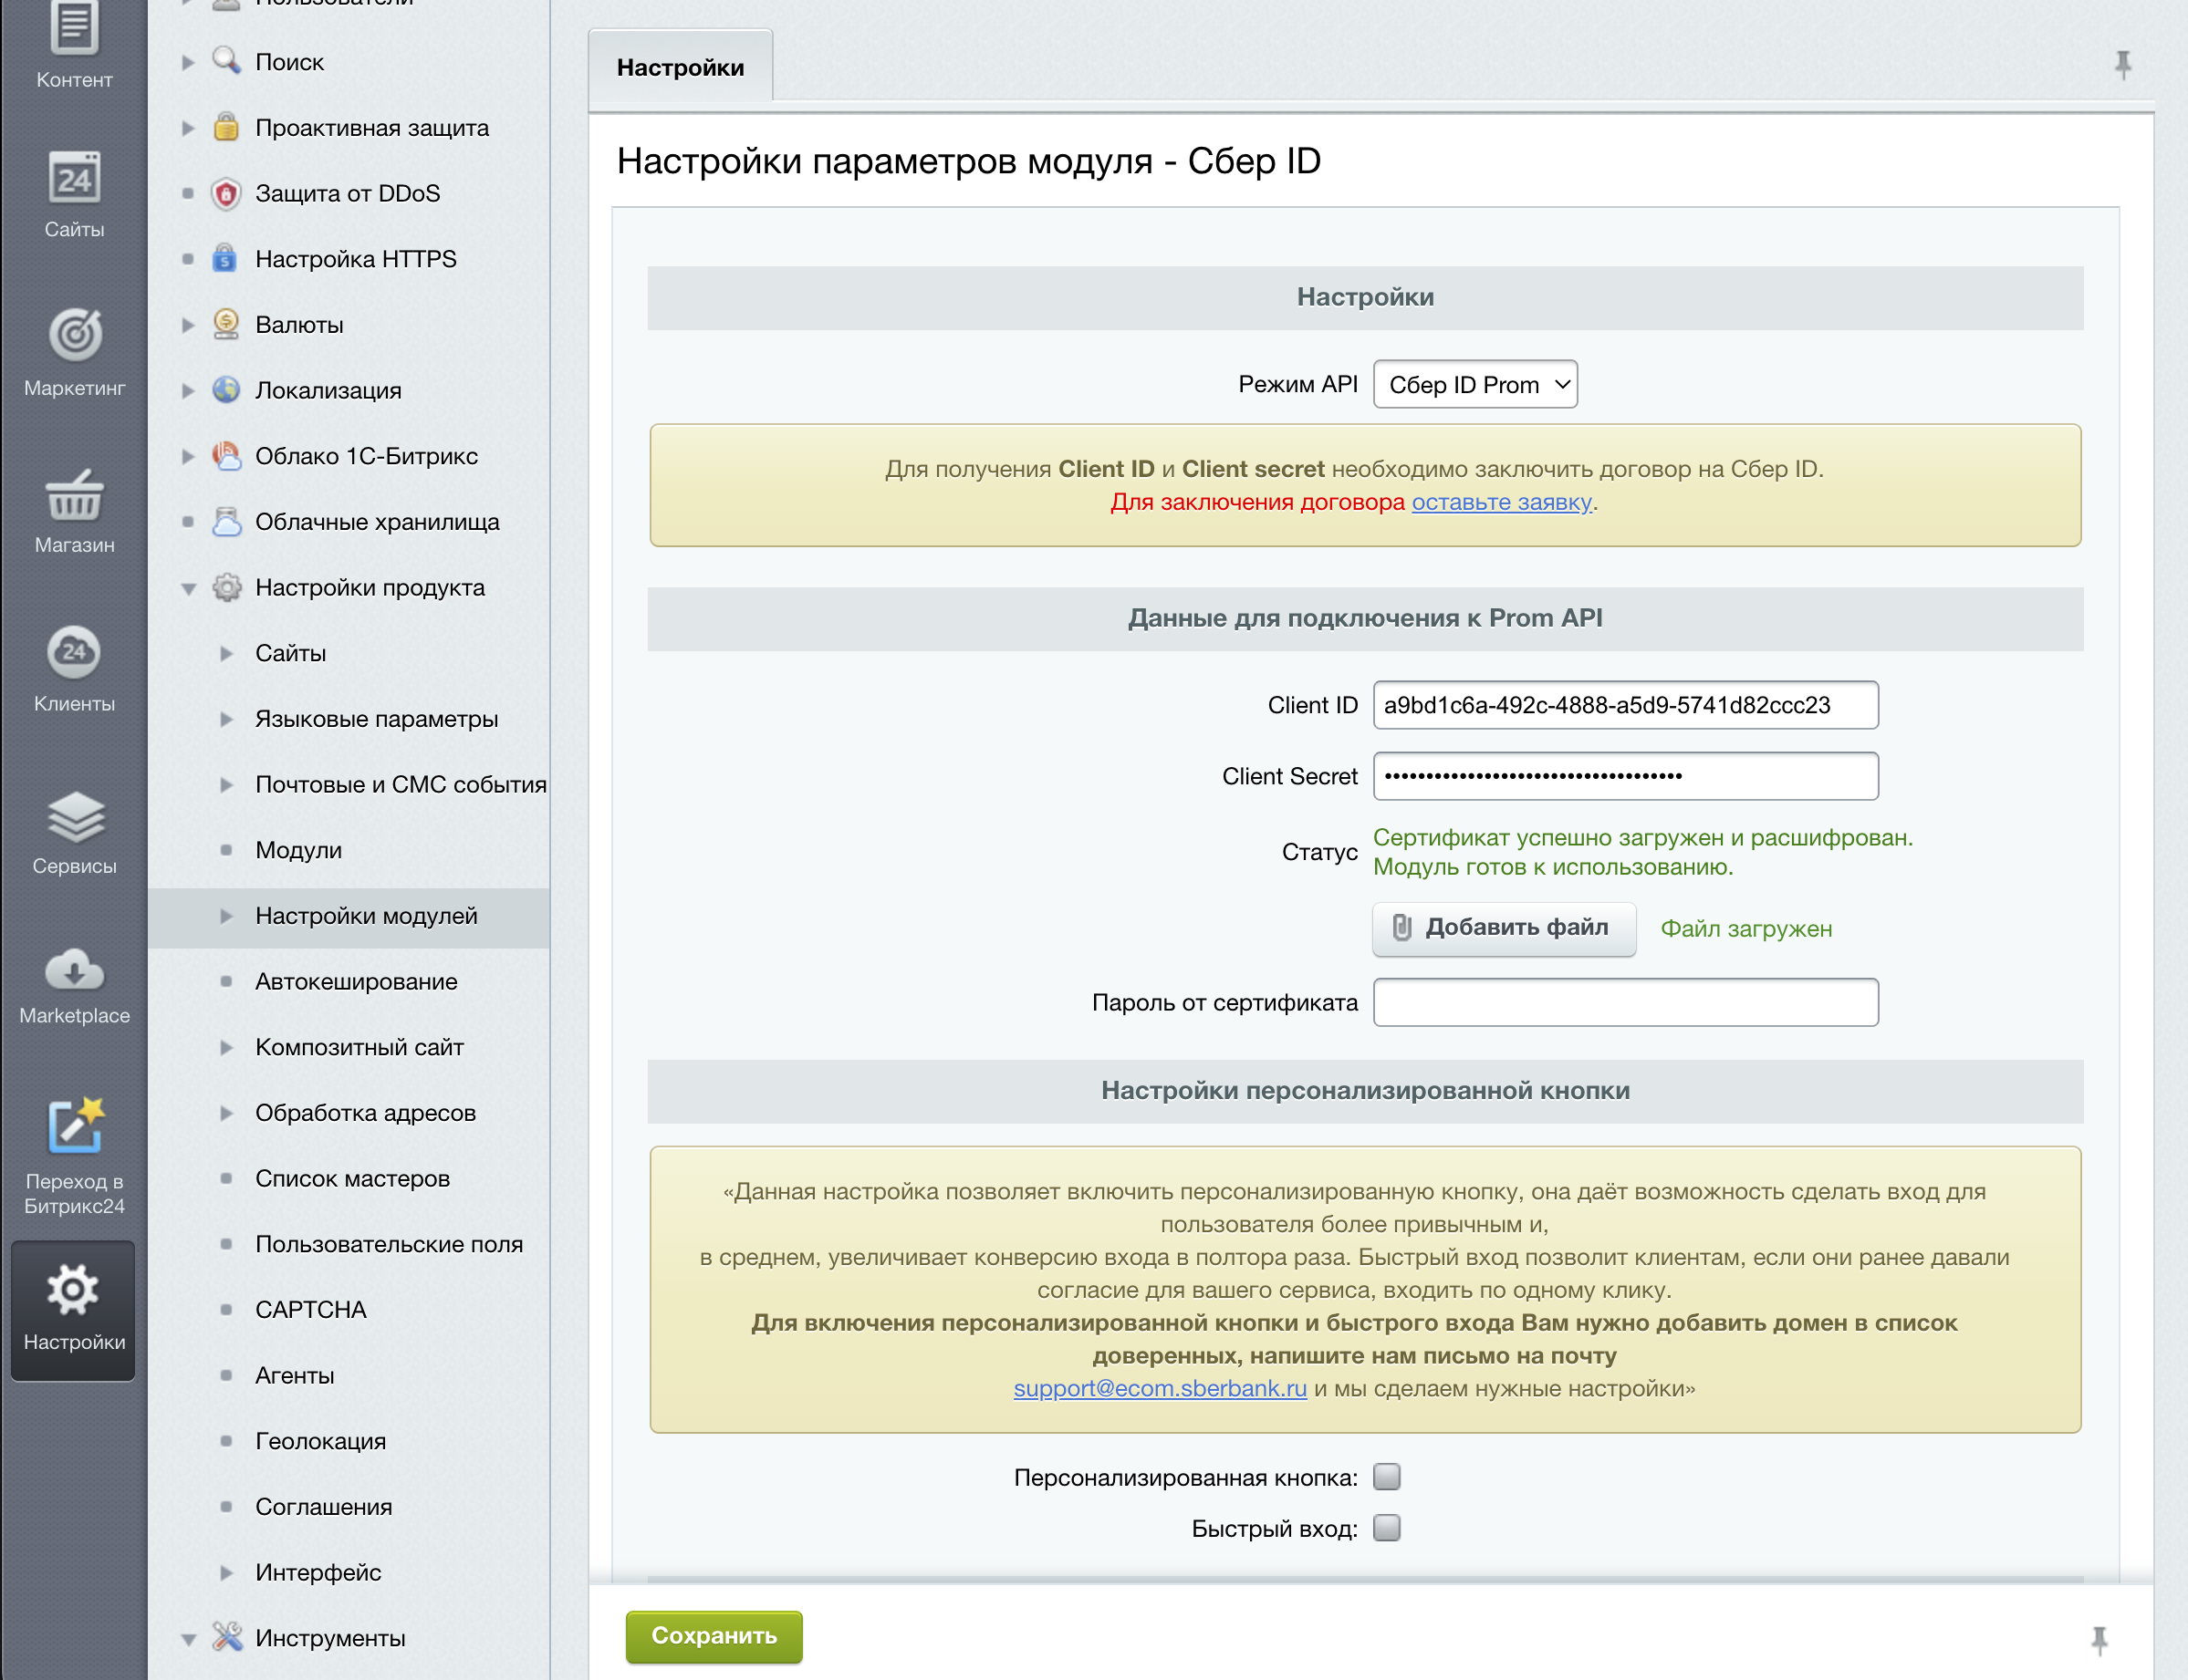Click the Маркетинг target icon
The width and height of the screenshot is (2188, 1680).
pyautogui.click(x=74, y=336)
